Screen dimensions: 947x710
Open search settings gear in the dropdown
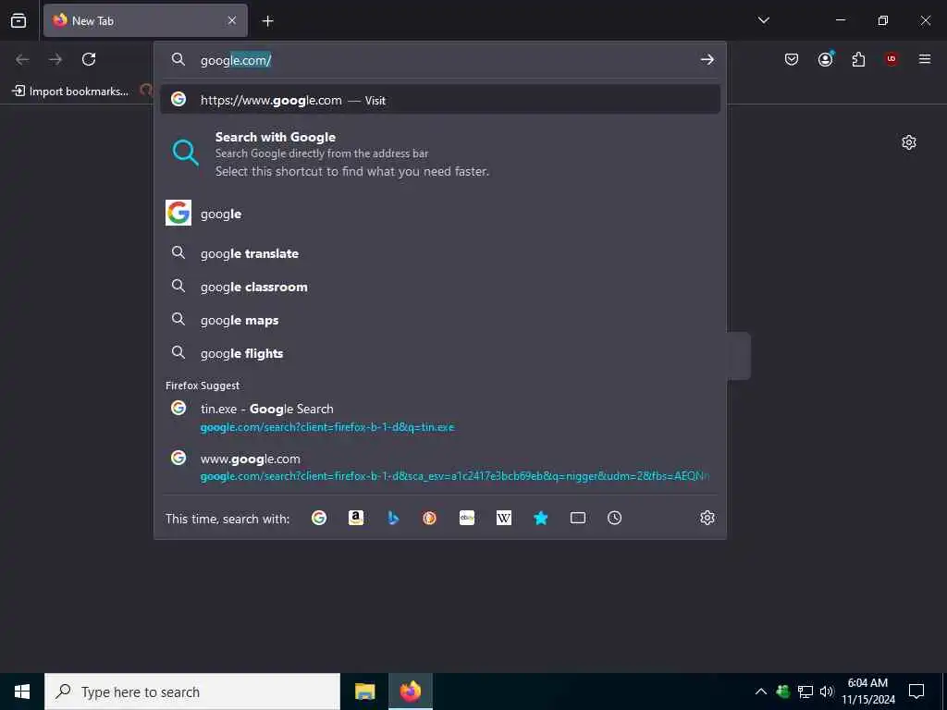707,518
